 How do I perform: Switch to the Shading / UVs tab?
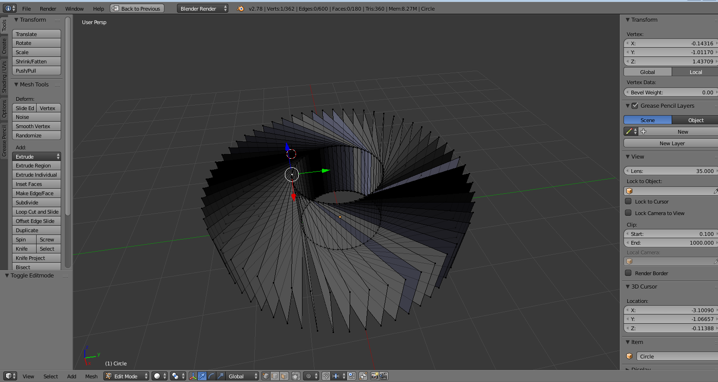point(4,76)
